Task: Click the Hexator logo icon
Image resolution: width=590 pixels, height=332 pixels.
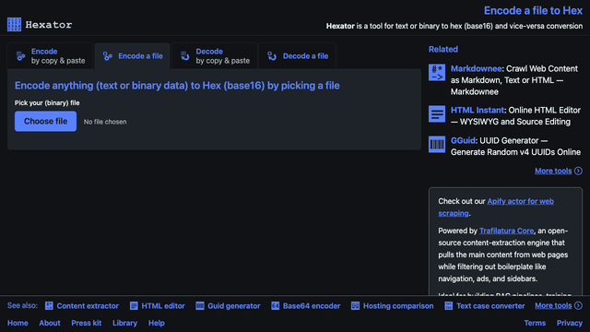Action: (14, 25)
